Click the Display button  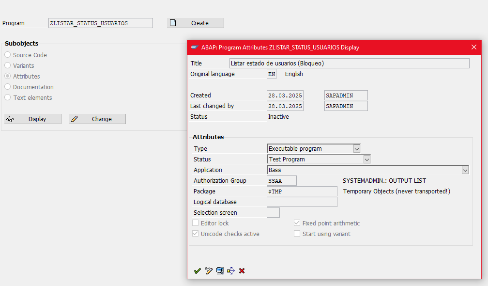point(33,119)
